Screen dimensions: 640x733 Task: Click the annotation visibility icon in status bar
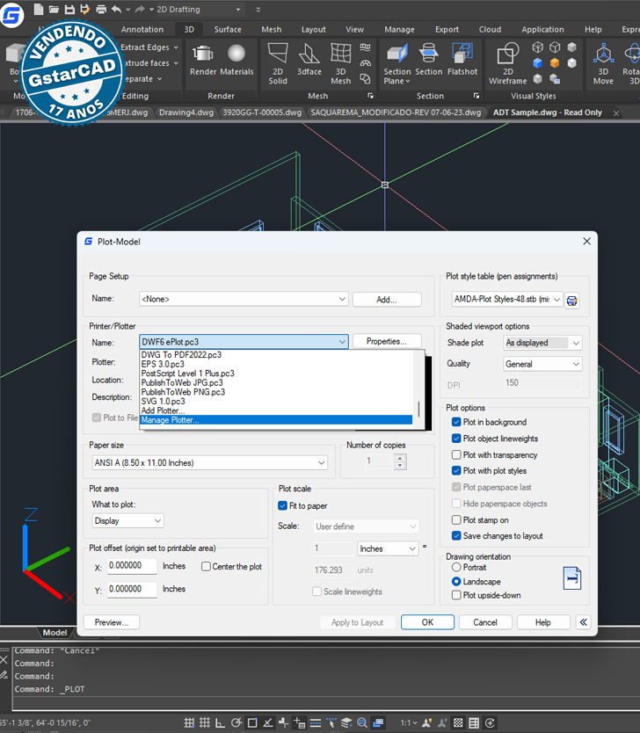click(x=427, y=722)
